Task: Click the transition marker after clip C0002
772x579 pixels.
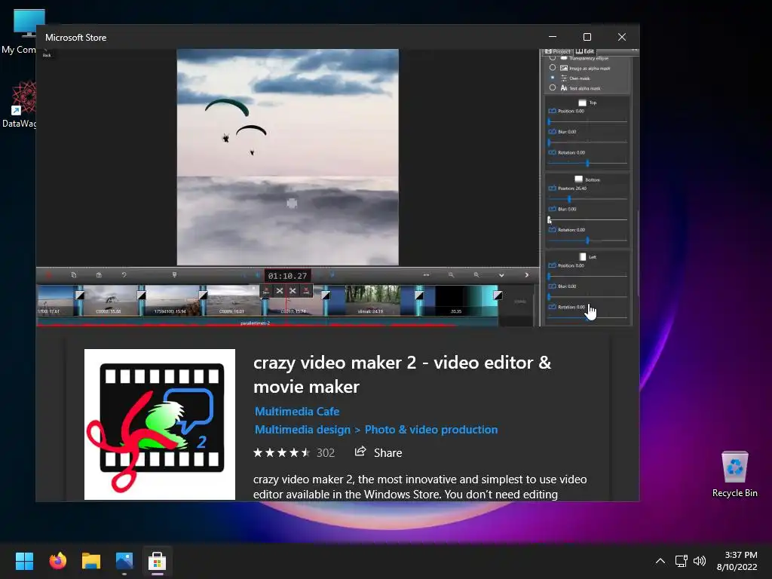Action: click(x=141, y=295)
